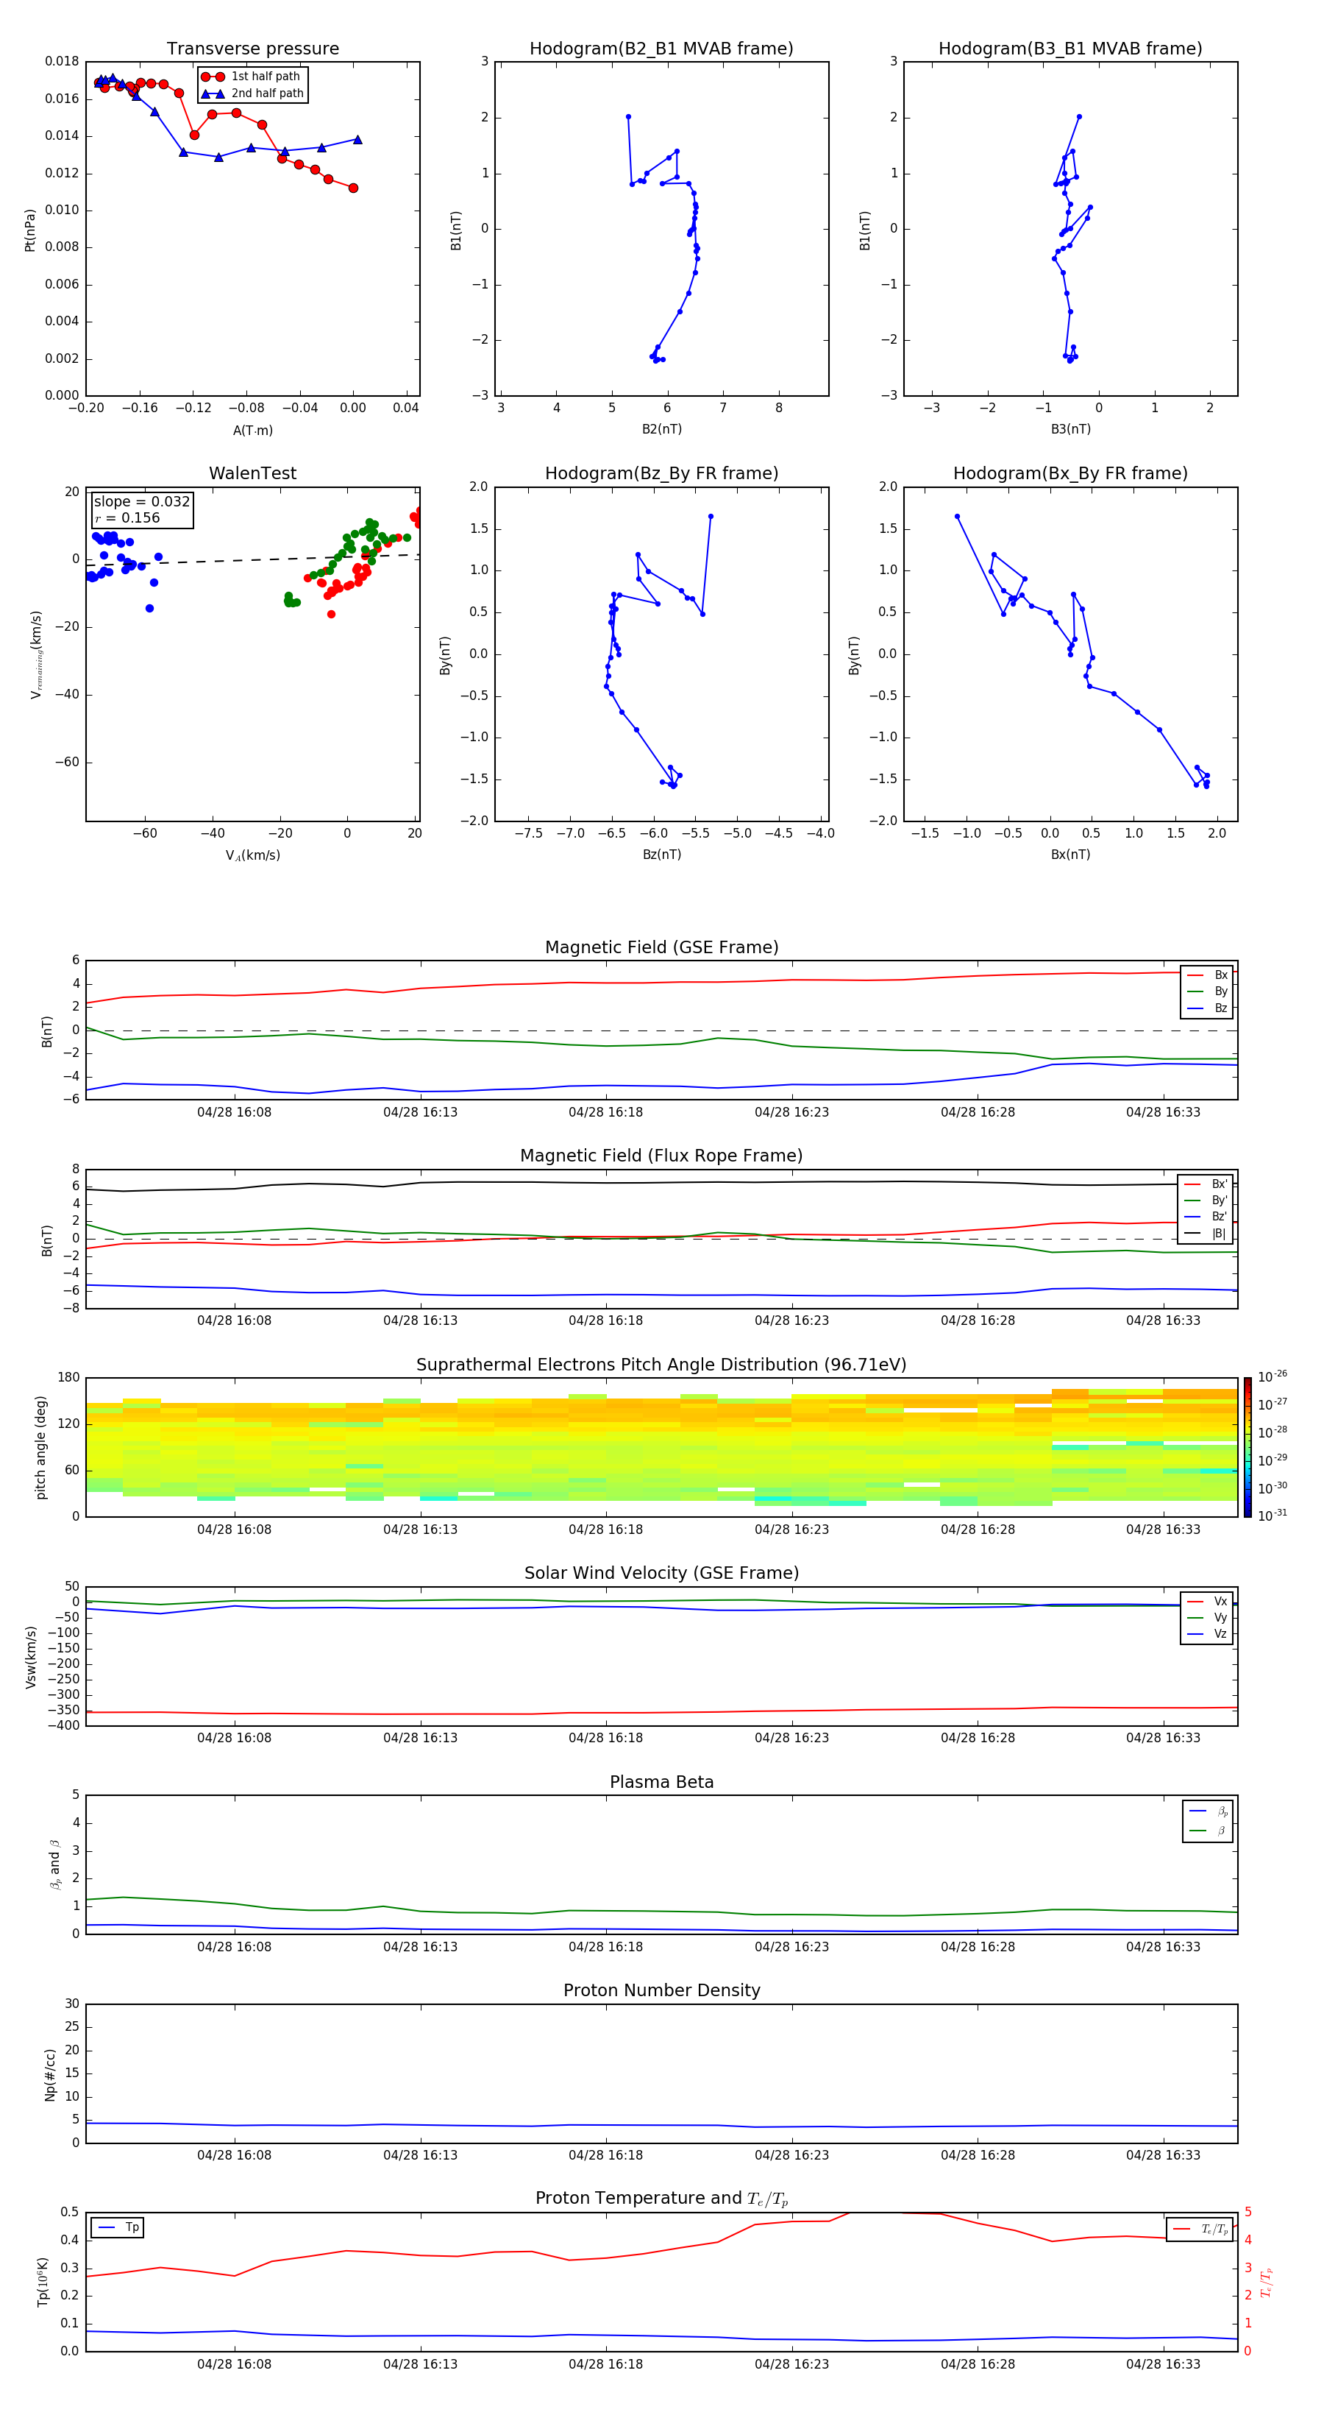Image resolution: width=1324 pixels, height=2429 pixels.
Task: Select the "slope = 0.032" annotation
Action: 141,502
